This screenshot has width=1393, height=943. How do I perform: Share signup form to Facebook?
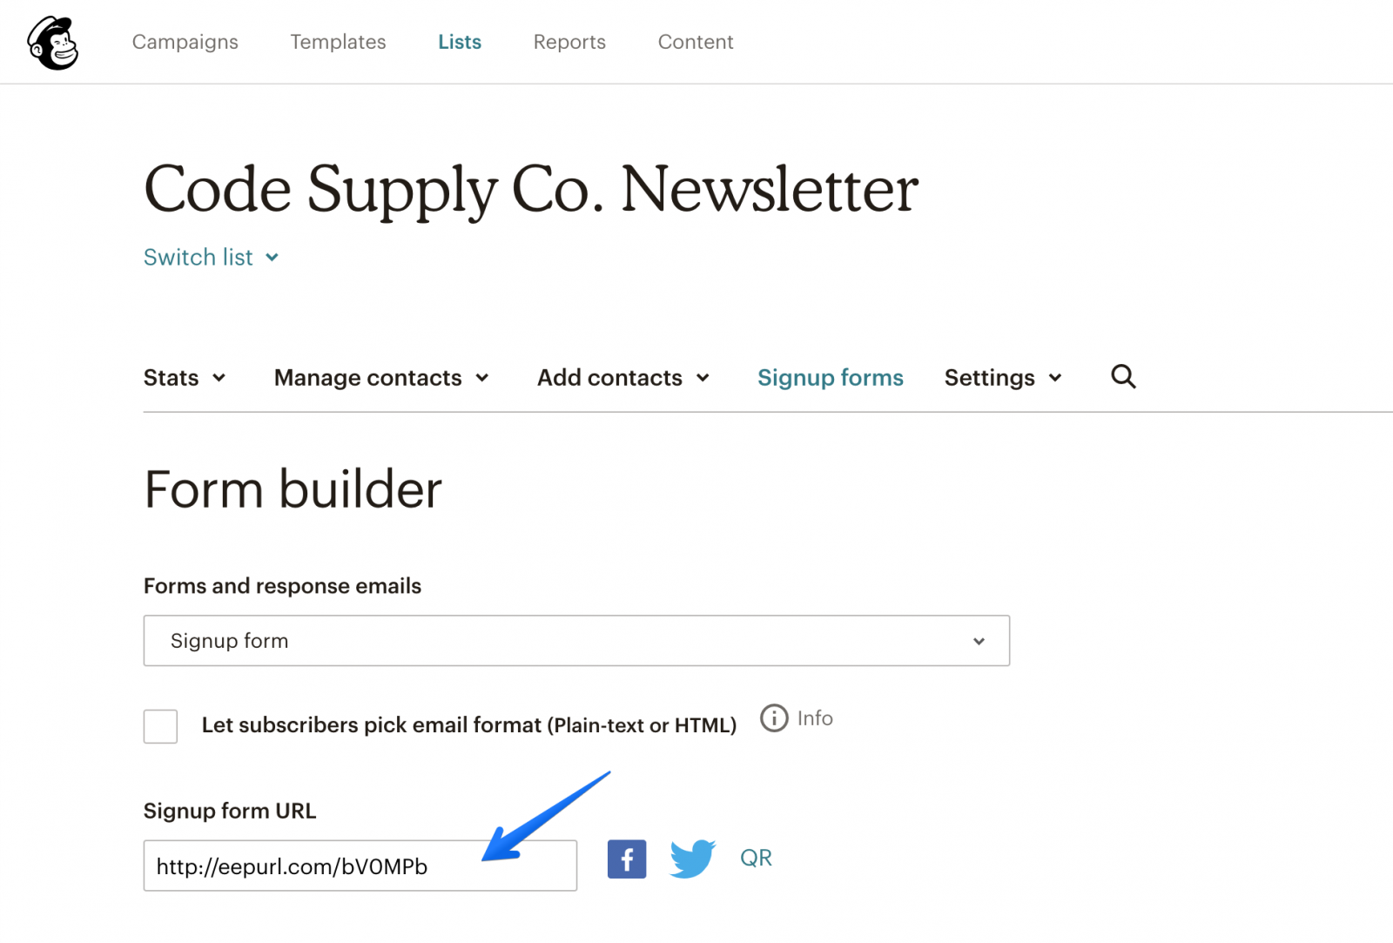pyautogui.click(x=626, y=859)
